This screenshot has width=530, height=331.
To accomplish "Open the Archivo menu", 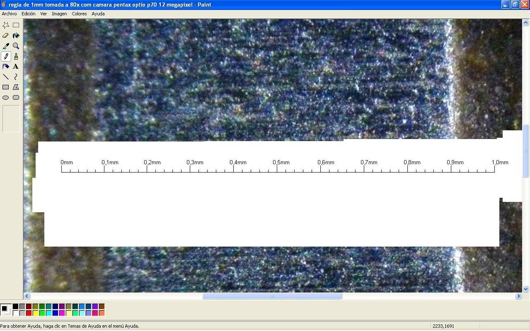I will (9, 14).
